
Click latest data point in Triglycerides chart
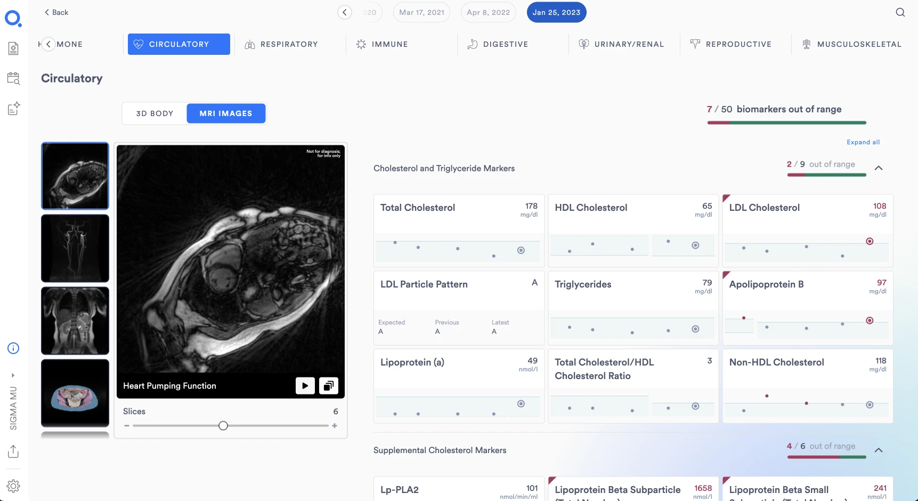695,329
